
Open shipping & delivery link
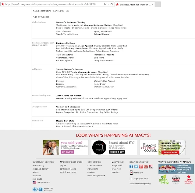[x=41, y=169]
